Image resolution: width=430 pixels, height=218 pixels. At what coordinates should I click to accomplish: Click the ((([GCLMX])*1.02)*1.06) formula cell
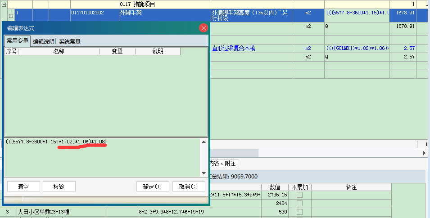(x=357, y=48)
